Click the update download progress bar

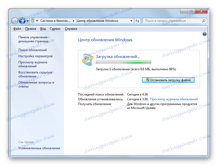coord(124,62)
